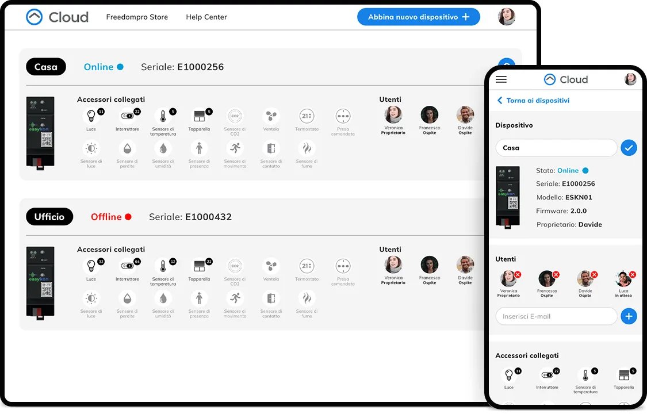
Task: Open profile avatar in desktop header
Action: [506, 17]
